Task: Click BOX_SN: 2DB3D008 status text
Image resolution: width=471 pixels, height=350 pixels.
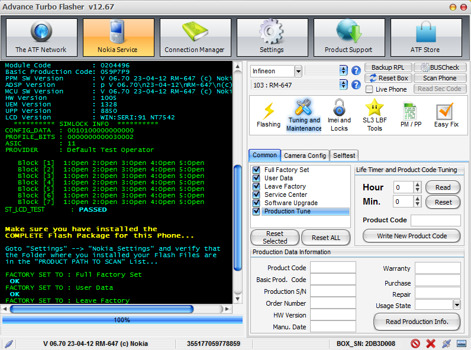Action: [366, 343]
